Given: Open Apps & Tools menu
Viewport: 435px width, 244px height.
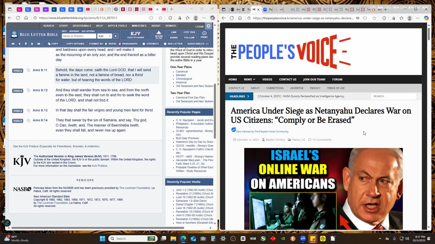Looking at the screenshot, I should click(117, 26).
